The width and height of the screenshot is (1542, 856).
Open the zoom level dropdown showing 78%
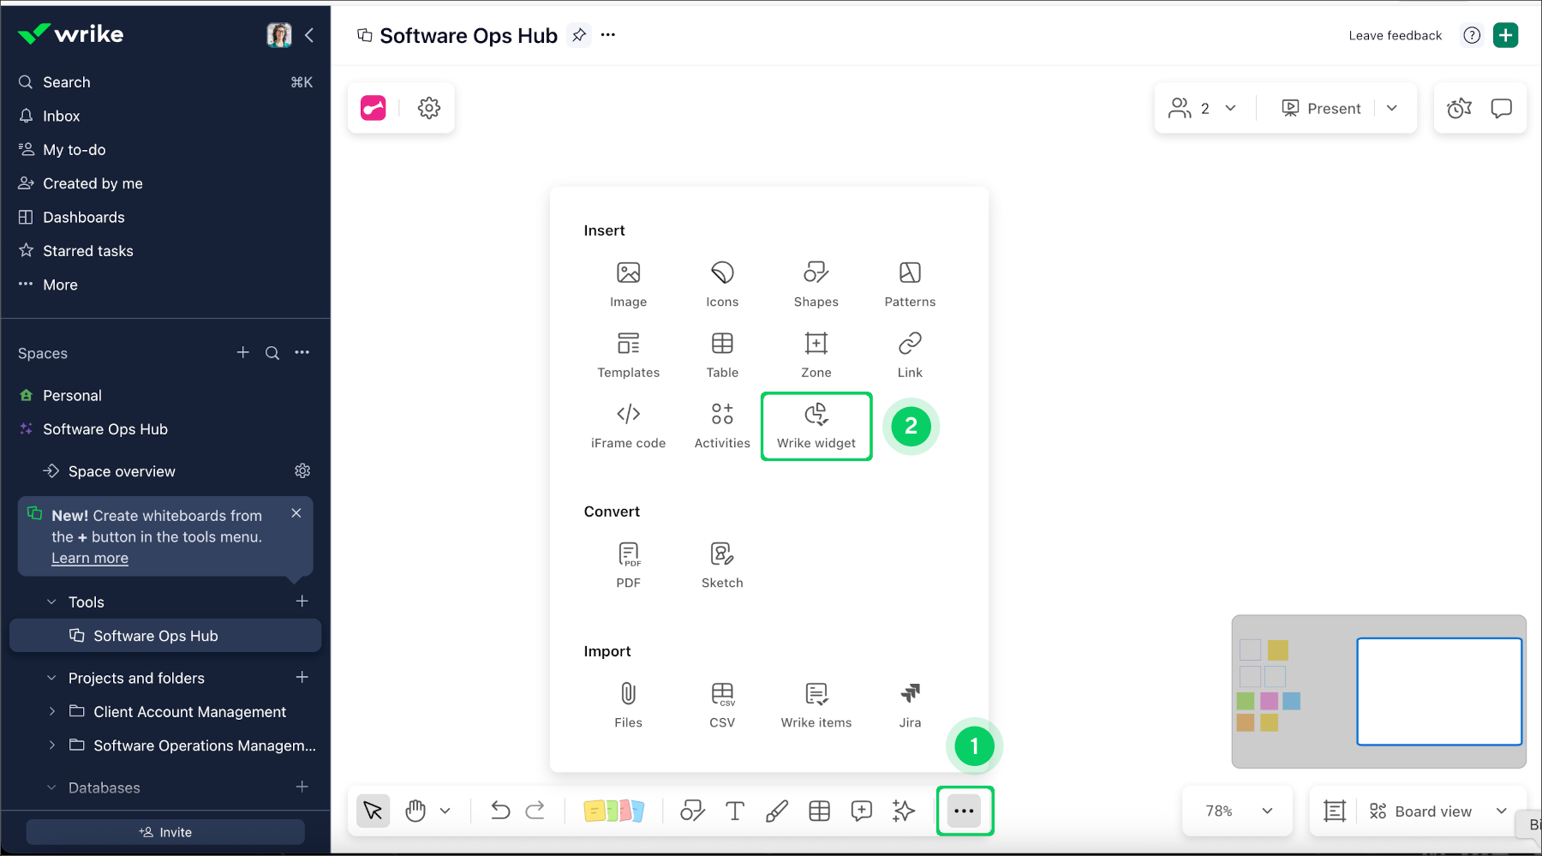point(1236,811)
